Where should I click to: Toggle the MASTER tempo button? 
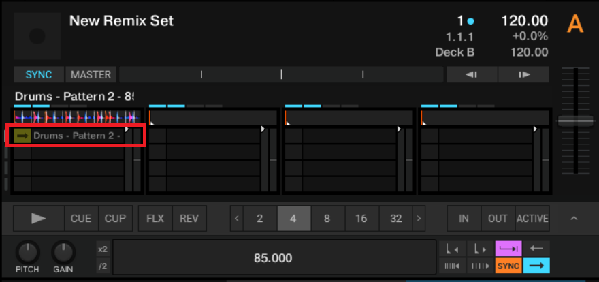click(91, 74)
